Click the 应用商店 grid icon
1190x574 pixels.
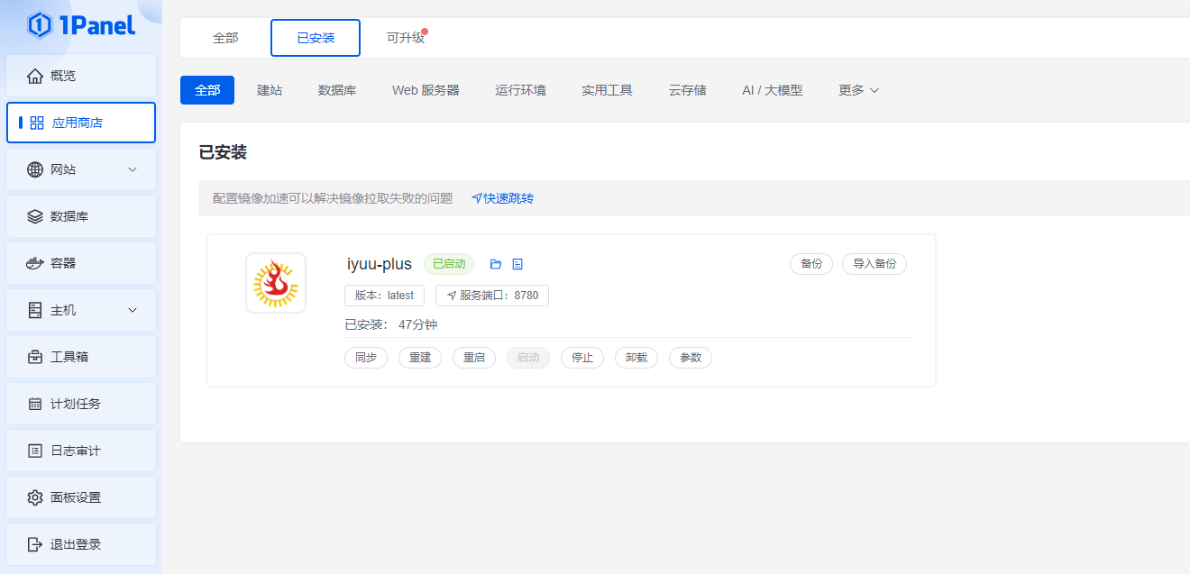point(37,123)
